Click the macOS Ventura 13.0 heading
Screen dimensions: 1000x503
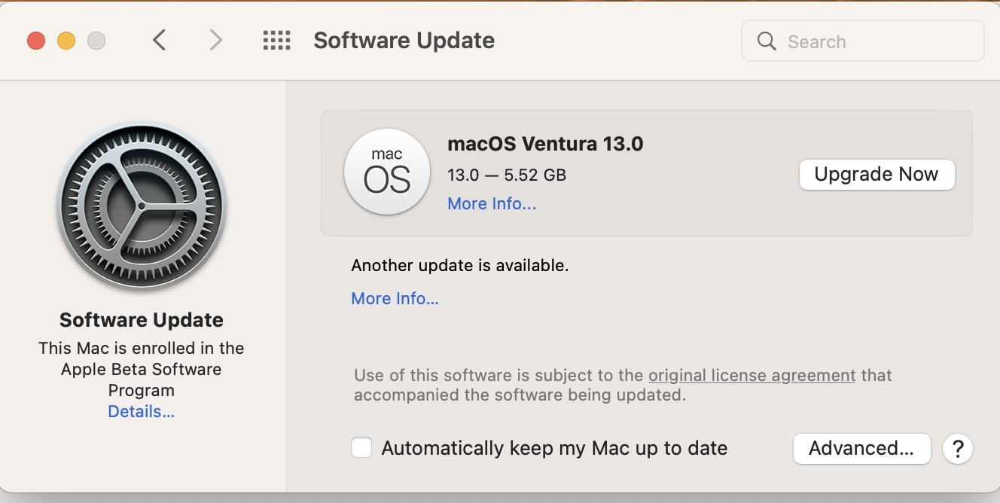tap(545, 144)
